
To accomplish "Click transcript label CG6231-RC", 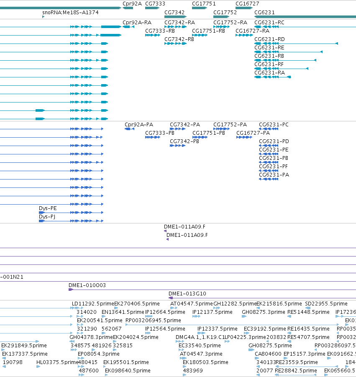I will [269, 22].
